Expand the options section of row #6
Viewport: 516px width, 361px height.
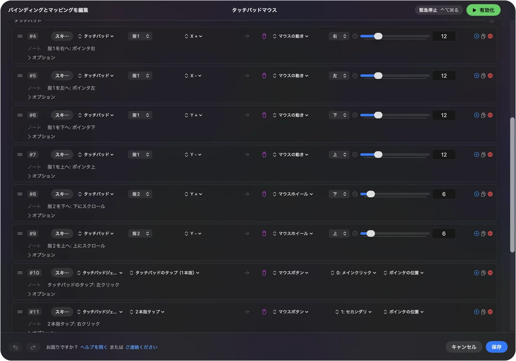(41, 137)
